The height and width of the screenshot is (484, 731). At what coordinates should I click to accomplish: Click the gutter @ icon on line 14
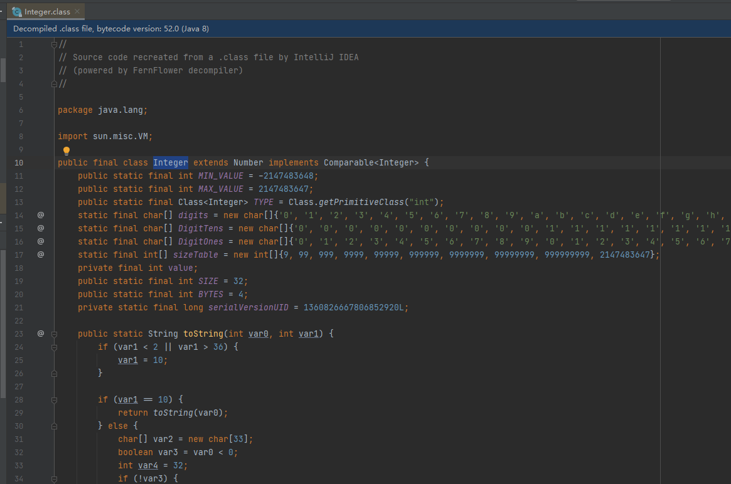41,215
